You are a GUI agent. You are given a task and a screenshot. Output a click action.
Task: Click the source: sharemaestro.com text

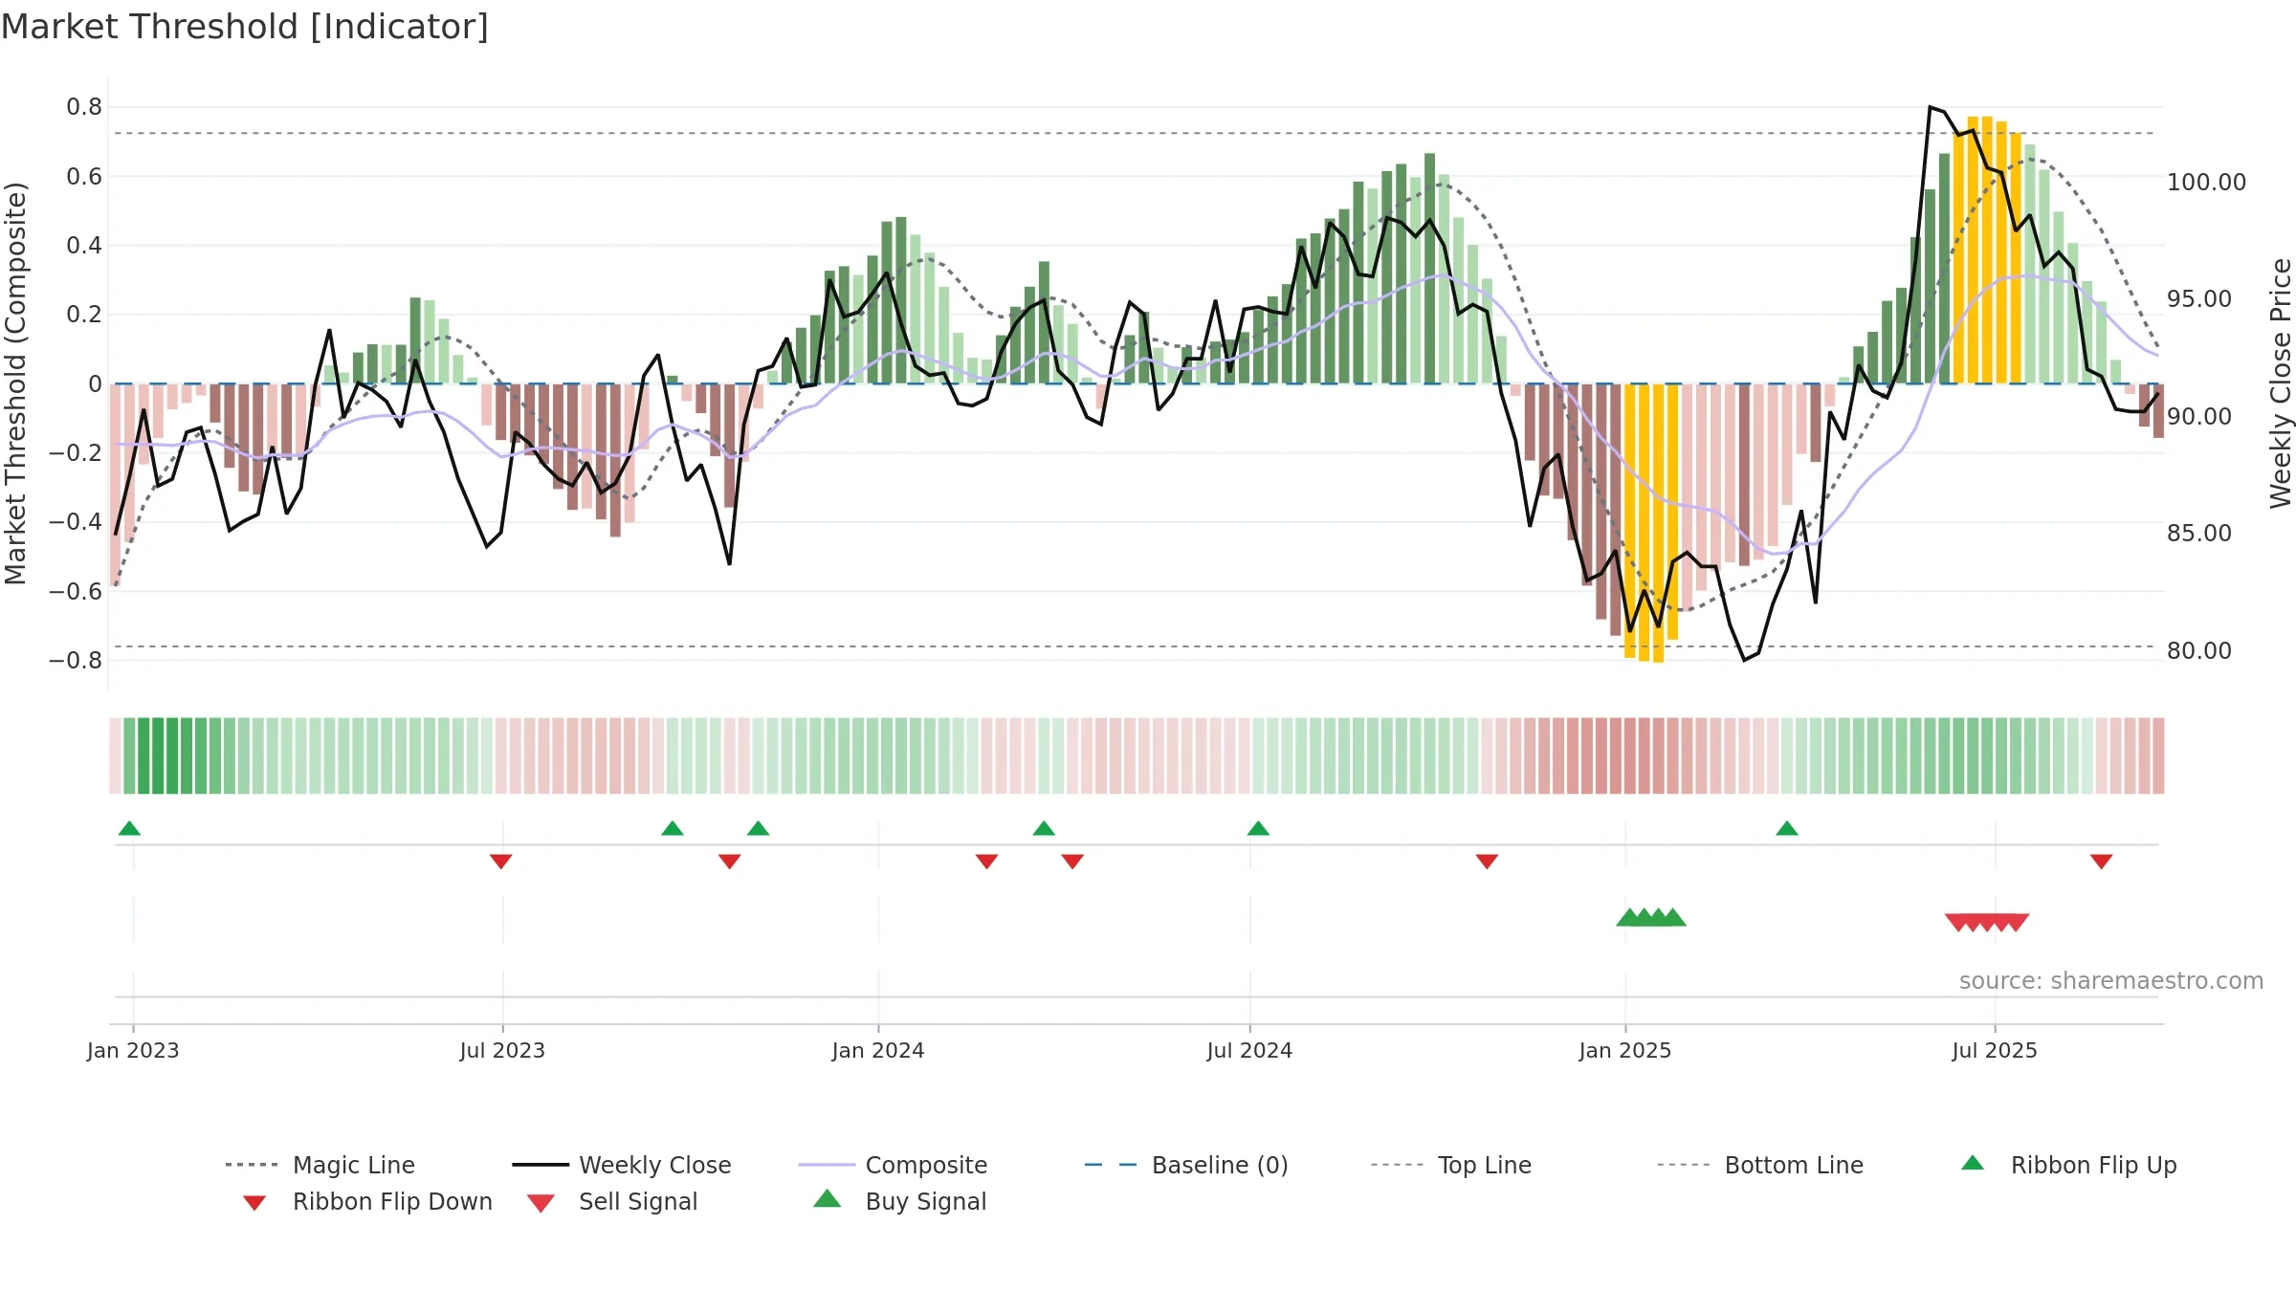(x=2111, y=981)
